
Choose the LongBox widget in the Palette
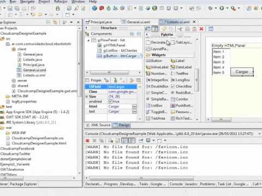coord(180,80)
